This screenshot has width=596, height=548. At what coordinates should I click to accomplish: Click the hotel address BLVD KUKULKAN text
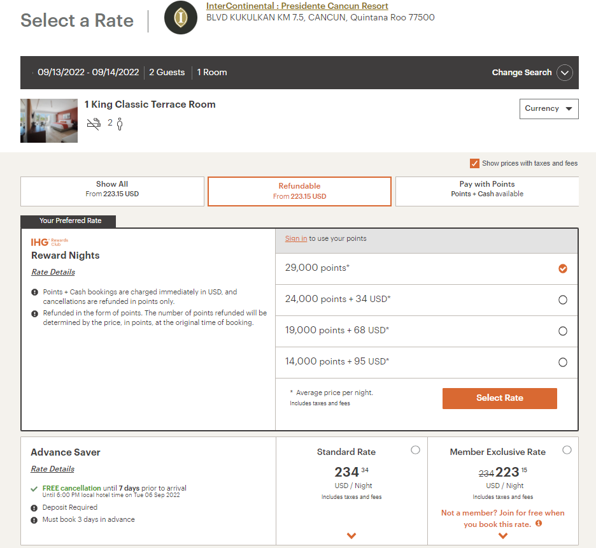pos(320,17)
